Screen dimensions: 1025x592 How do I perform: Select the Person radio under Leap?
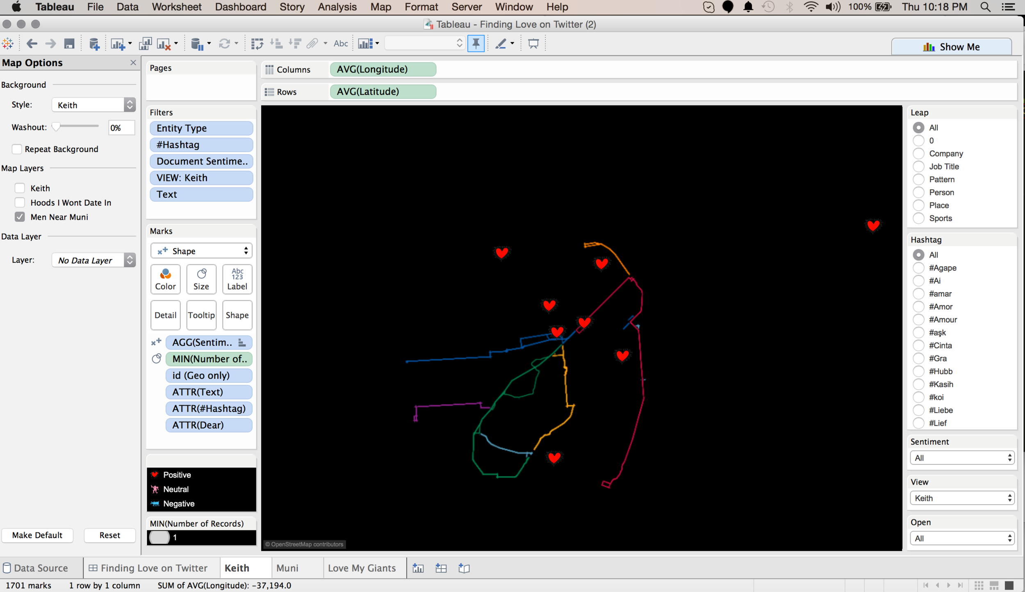coord(918,192)
